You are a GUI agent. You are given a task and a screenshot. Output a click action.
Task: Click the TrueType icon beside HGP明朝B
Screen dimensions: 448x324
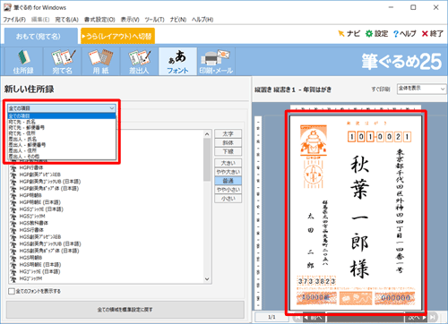click(x=13, y=196)
